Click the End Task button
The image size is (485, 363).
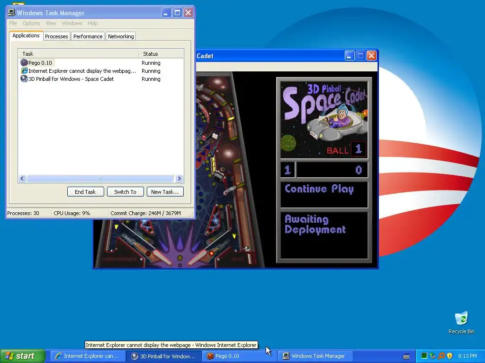[x=85, y=192]
